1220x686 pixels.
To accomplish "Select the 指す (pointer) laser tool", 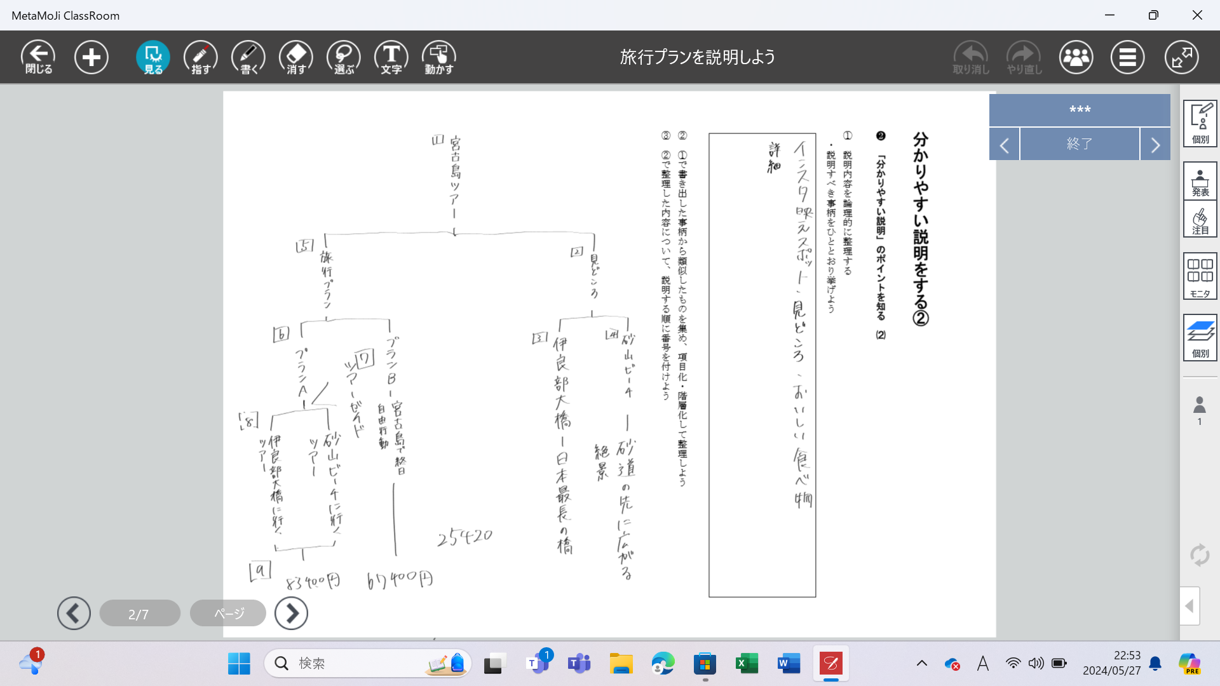I will tap(200, 57).
